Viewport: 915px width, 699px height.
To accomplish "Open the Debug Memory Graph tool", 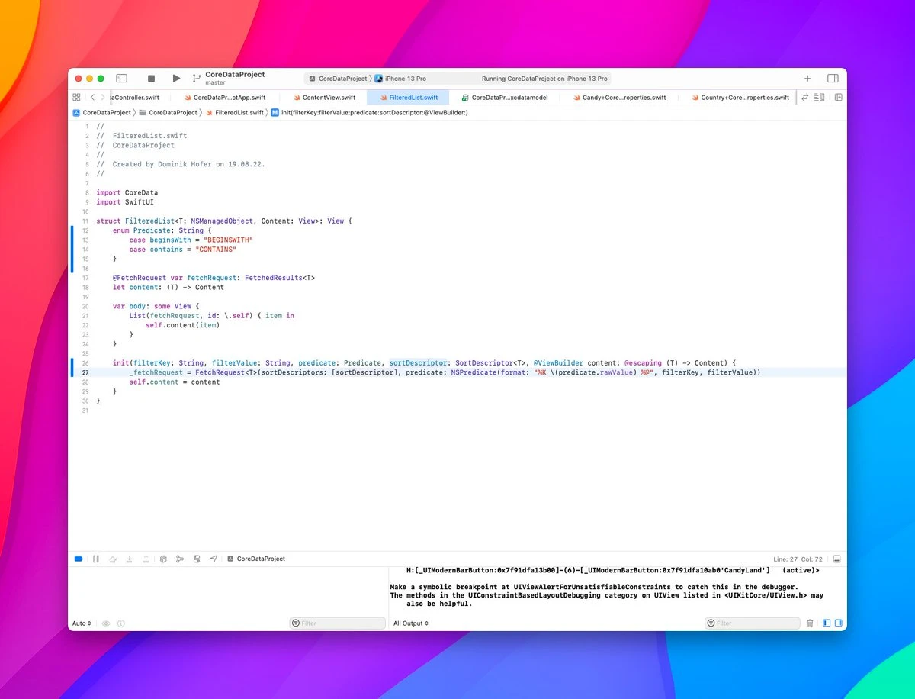I will [x=180, y=559].
